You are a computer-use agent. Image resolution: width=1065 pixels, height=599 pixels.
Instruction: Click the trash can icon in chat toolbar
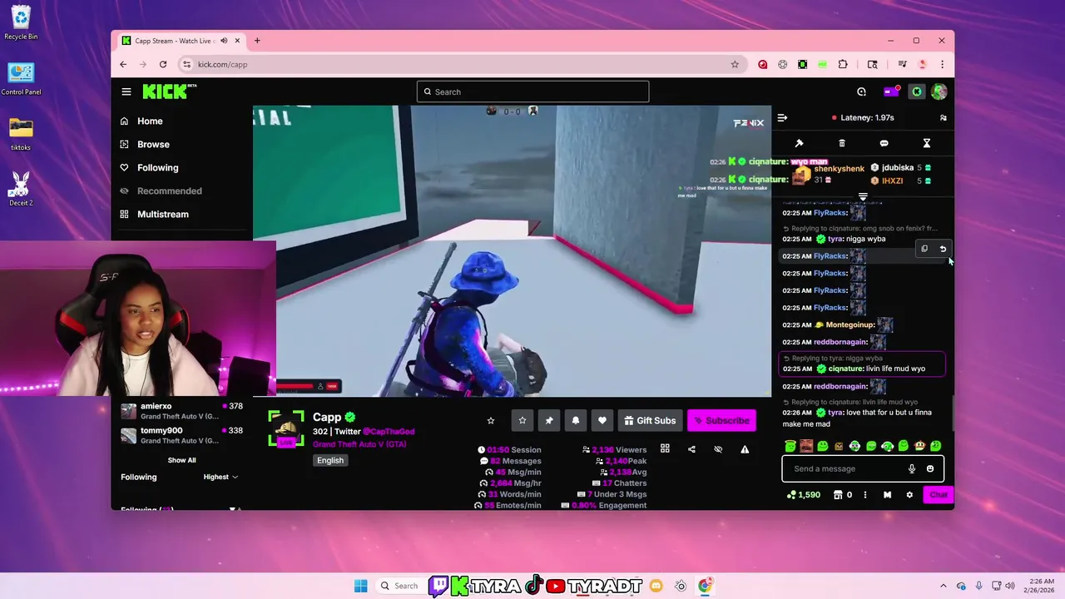tap(842, 143)
